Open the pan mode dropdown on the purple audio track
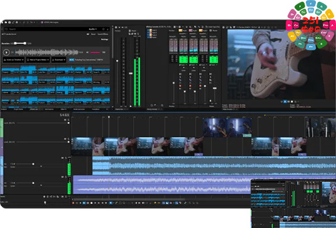This screenshot has width=336, height=228. (41, 185)
